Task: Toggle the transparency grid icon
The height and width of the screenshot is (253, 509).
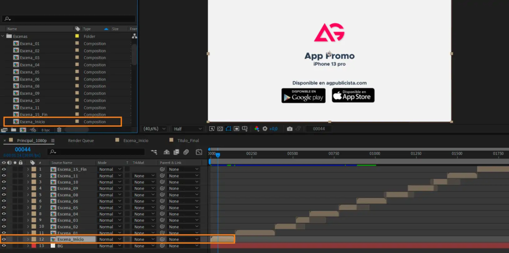Action: pyautogui.click(x=220, y=129)
